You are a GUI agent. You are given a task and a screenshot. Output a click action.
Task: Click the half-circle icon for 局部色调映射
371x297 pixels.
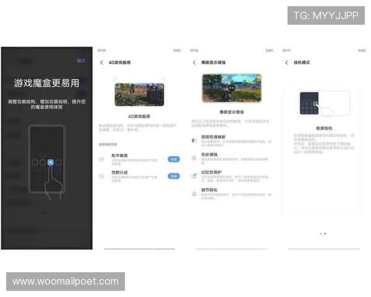194,140
